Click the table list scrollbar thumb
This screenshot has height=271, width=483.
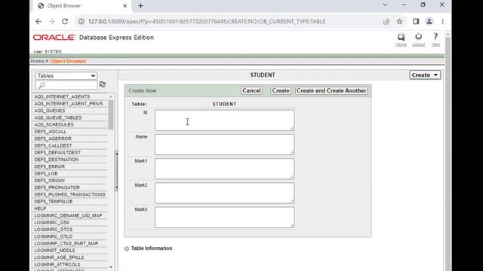(x=111, y=114)
